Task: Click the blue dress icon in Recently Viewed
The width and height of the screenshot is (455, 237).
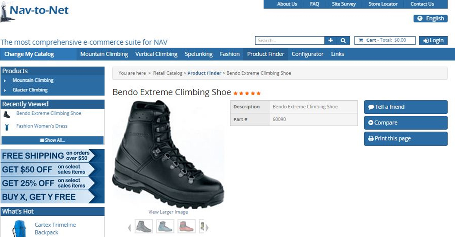Action: click(6, 127)
